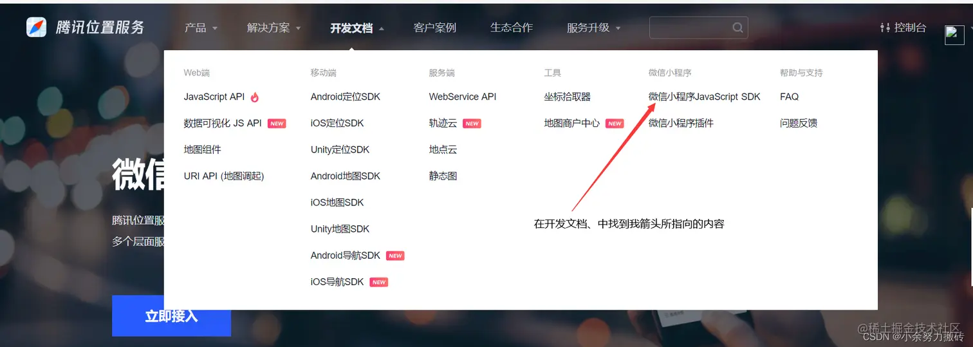Viewport: 973px width, 347px height.
Task: Open iOS定位SDK docs
Action: (337, 124)
